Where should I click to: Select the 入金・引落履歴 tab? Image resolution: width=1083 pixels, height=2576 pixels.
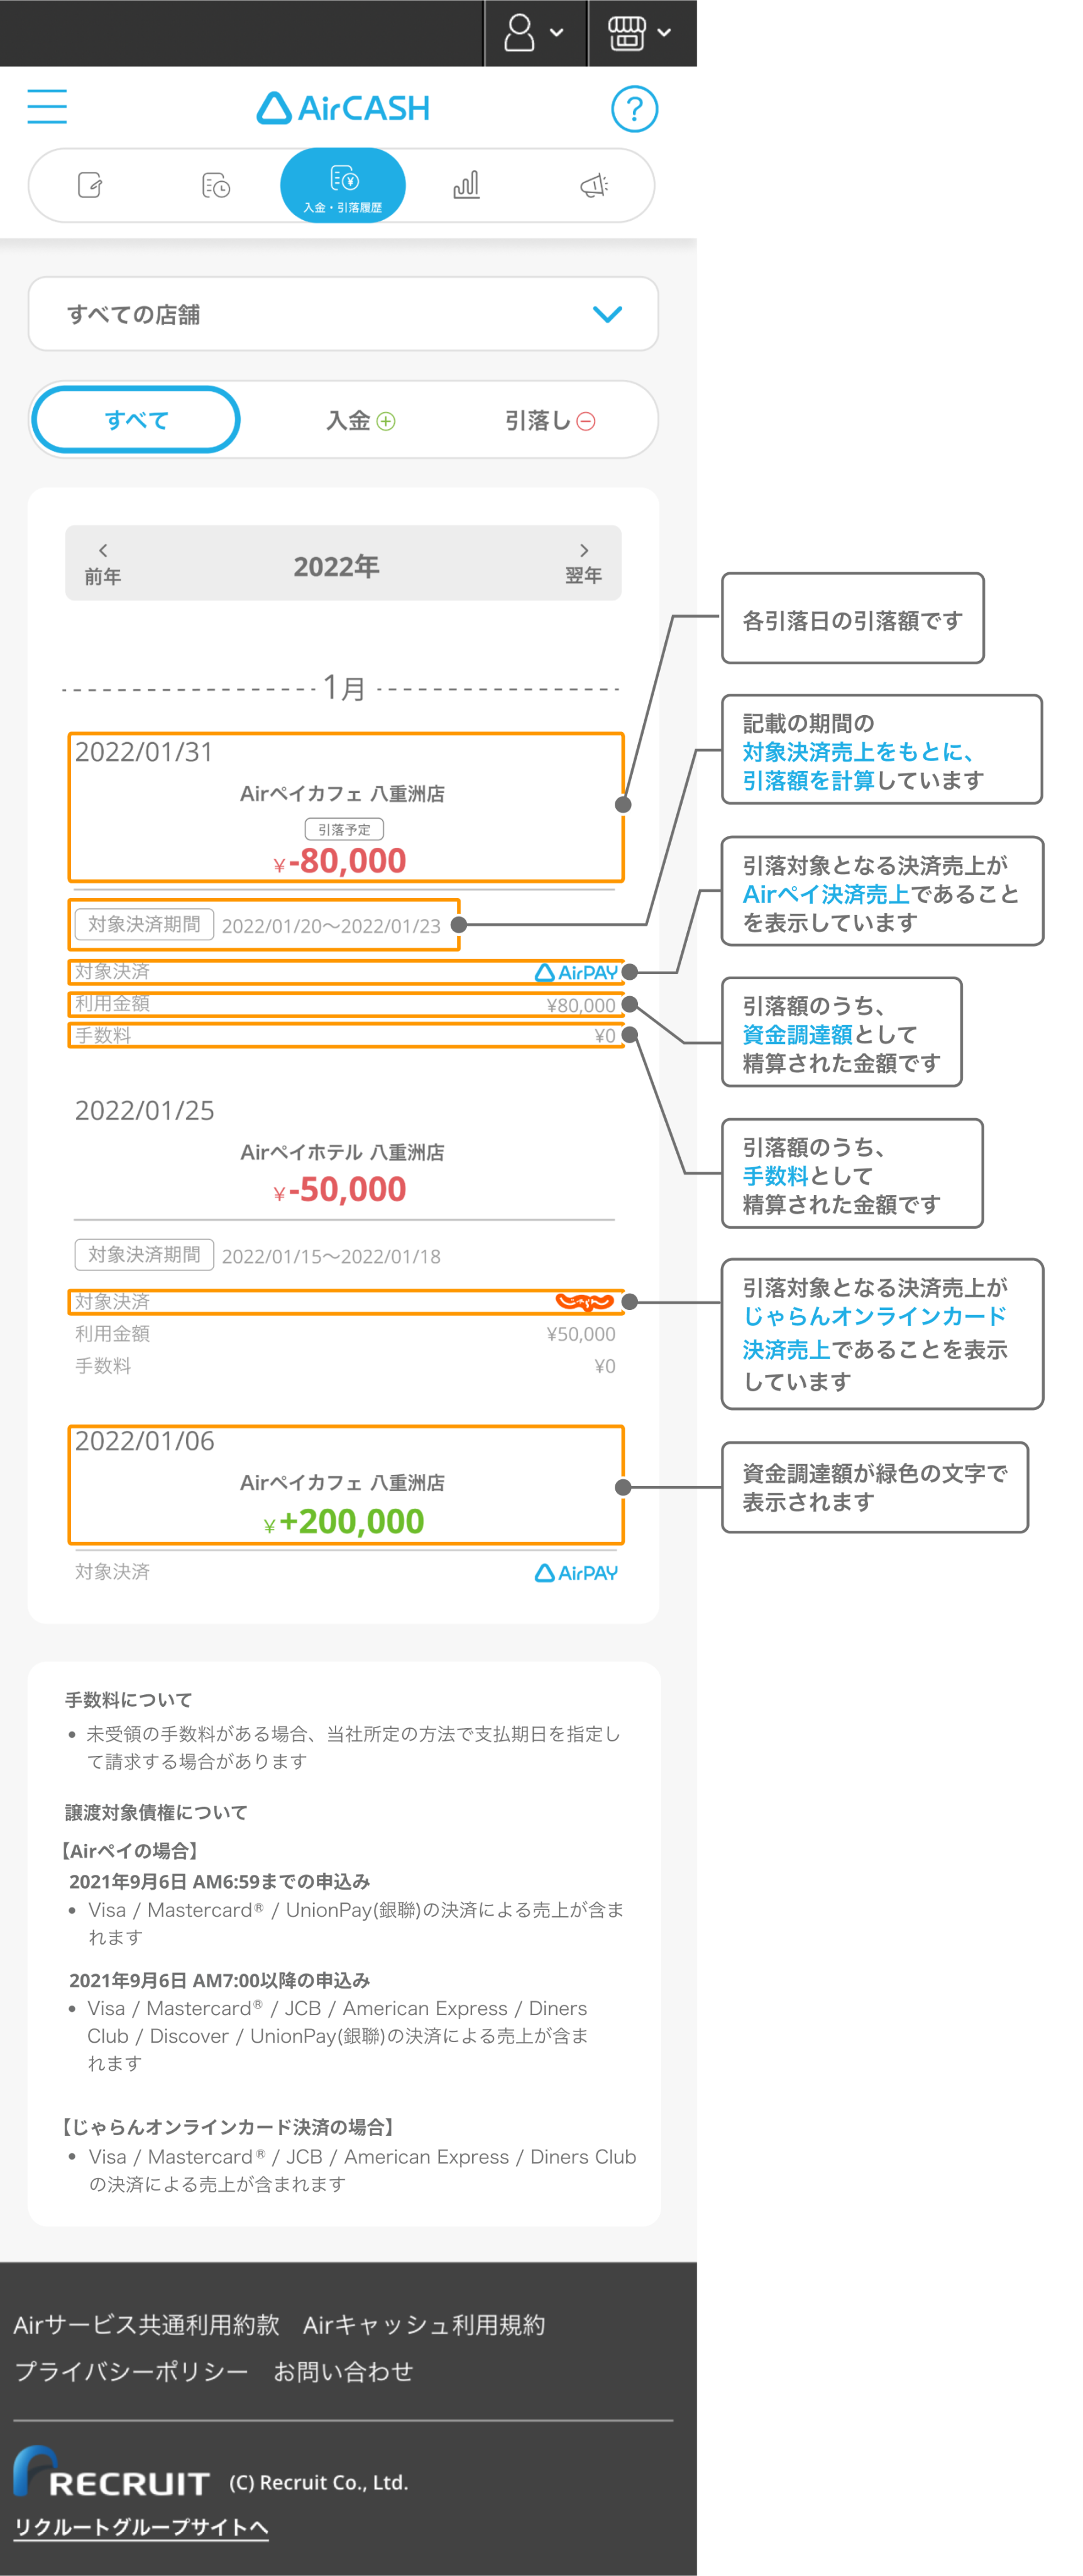[343, 185]
